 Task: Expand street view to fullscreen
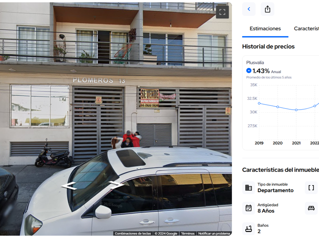click(222, 12)
